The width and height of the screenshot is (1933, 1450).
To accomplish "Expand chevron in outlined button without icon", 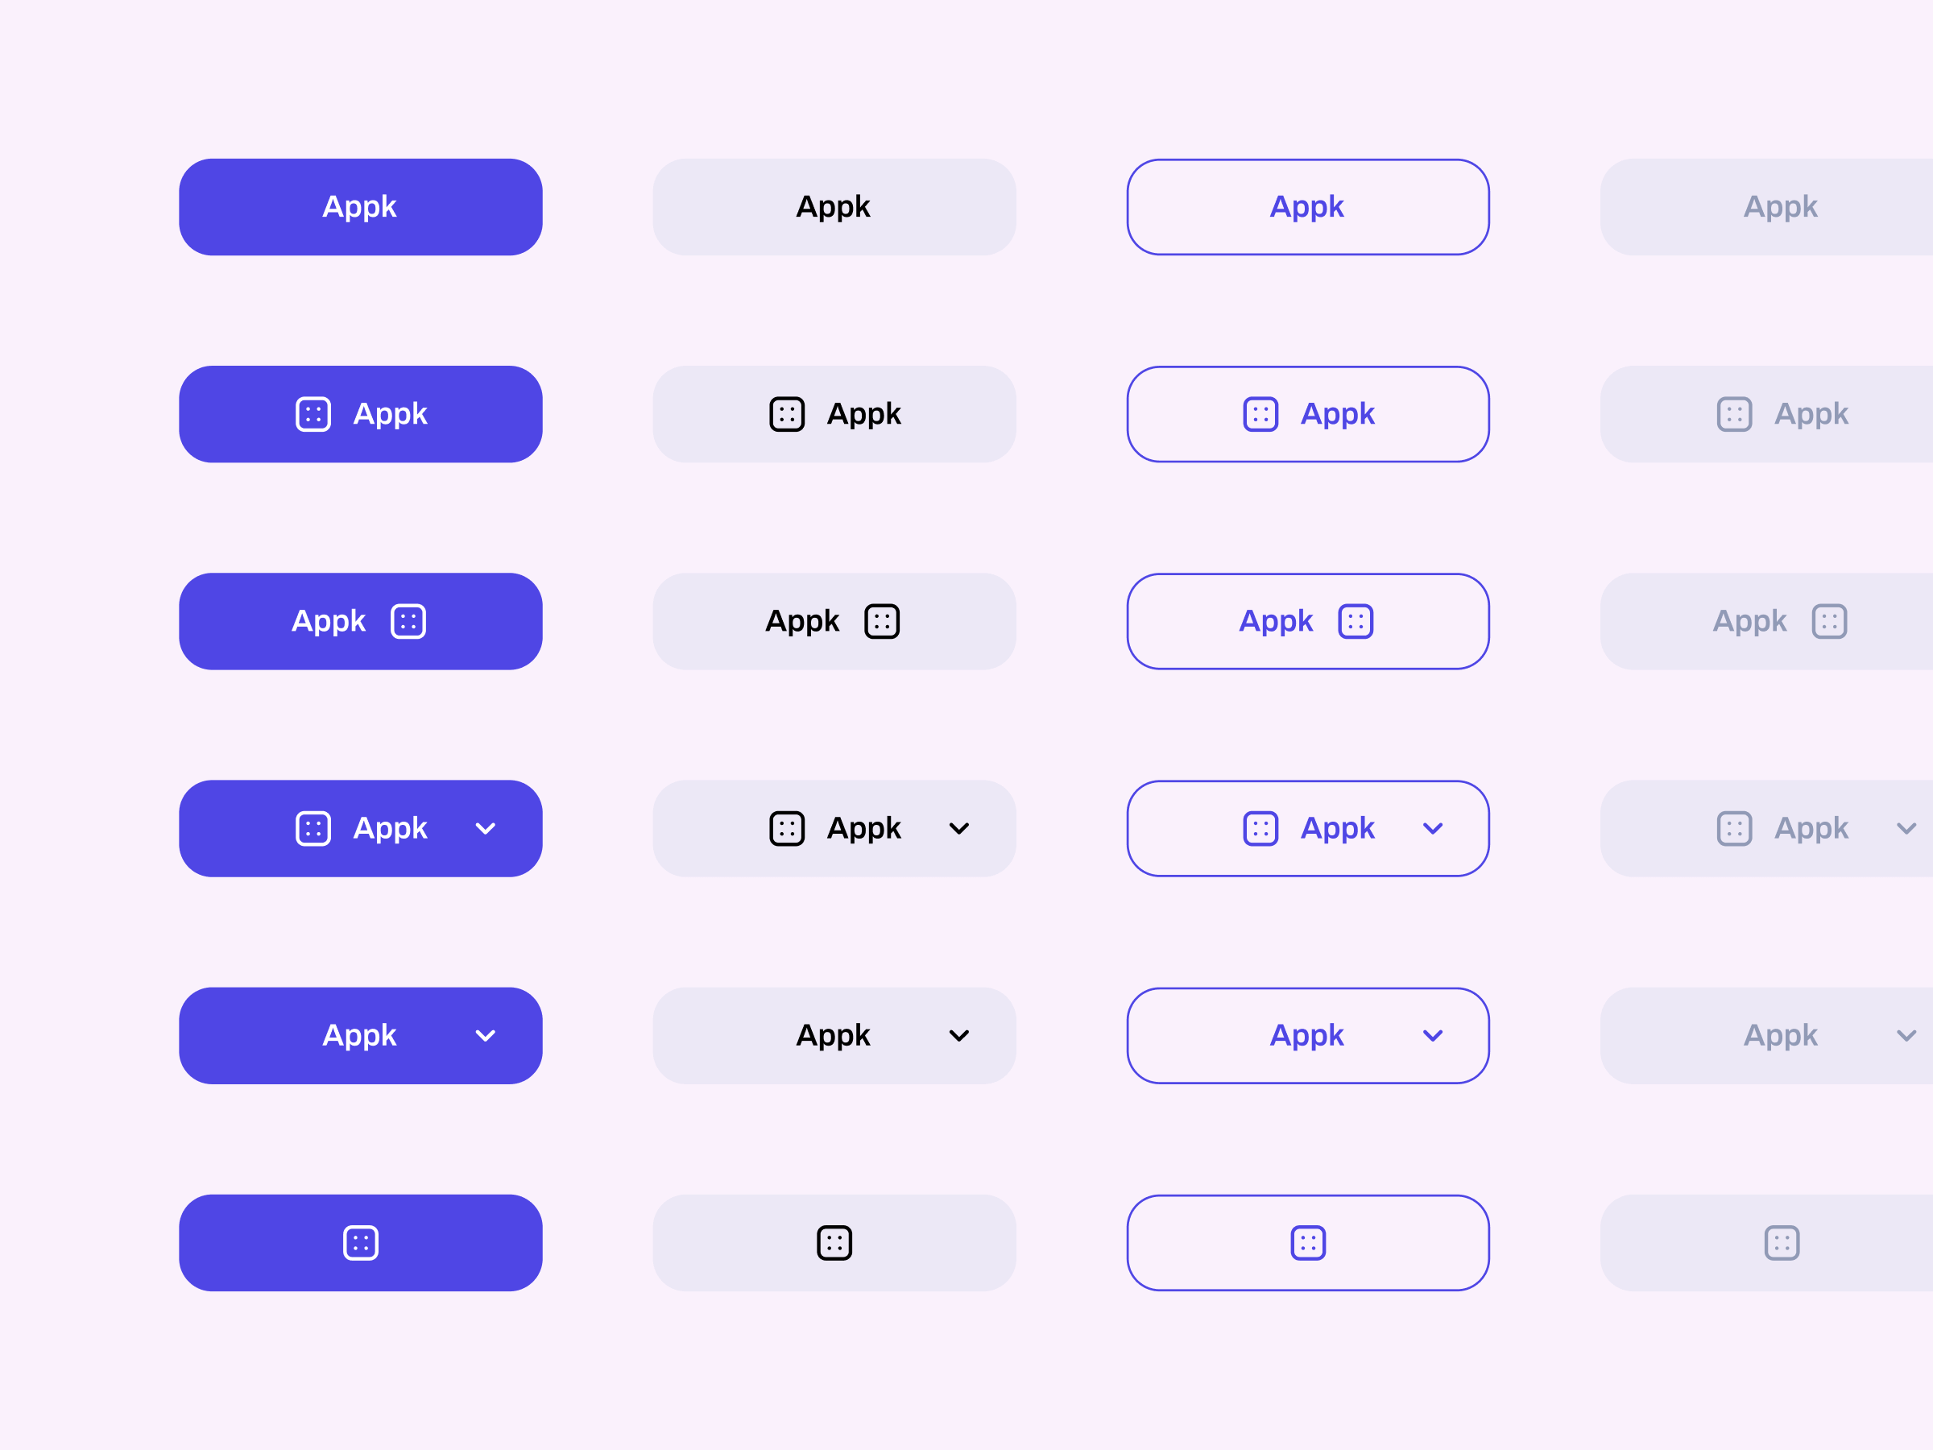I will [x=1433, y=1036].
